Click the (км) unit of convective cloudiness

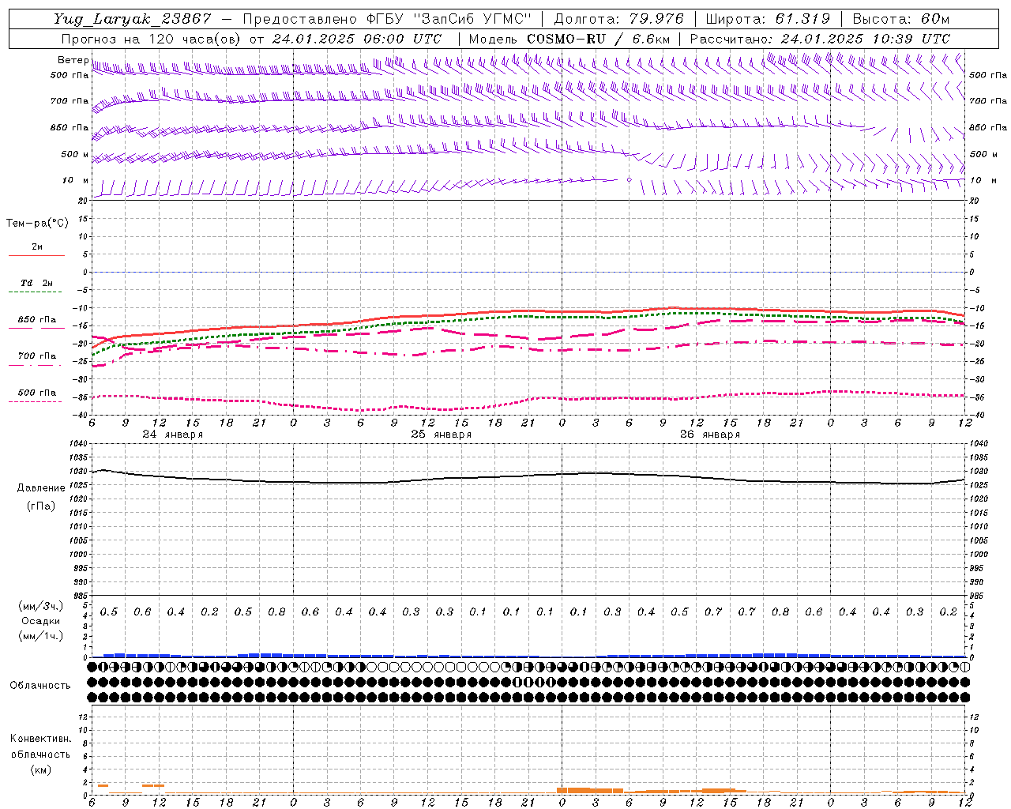(x=40, y=769)
